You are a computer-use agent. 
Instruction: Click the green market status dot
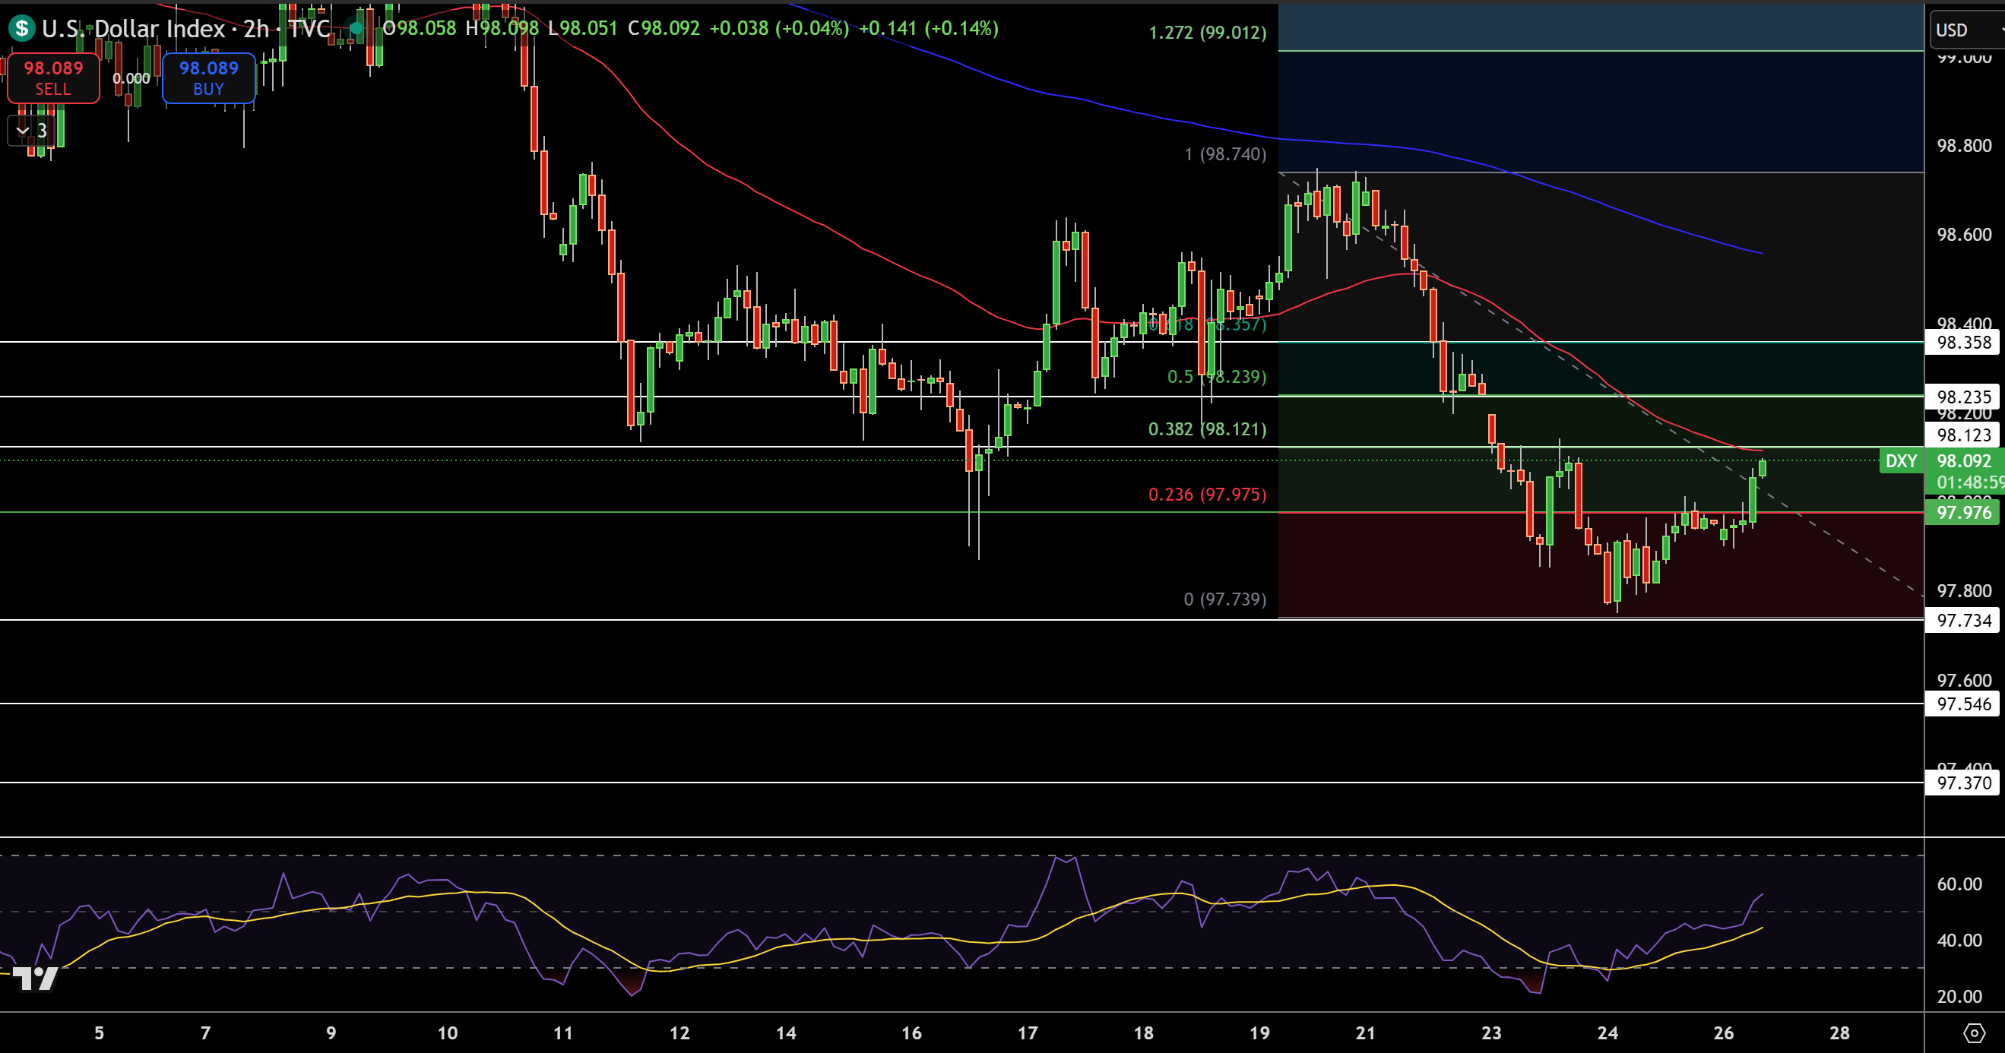point(356,29)
